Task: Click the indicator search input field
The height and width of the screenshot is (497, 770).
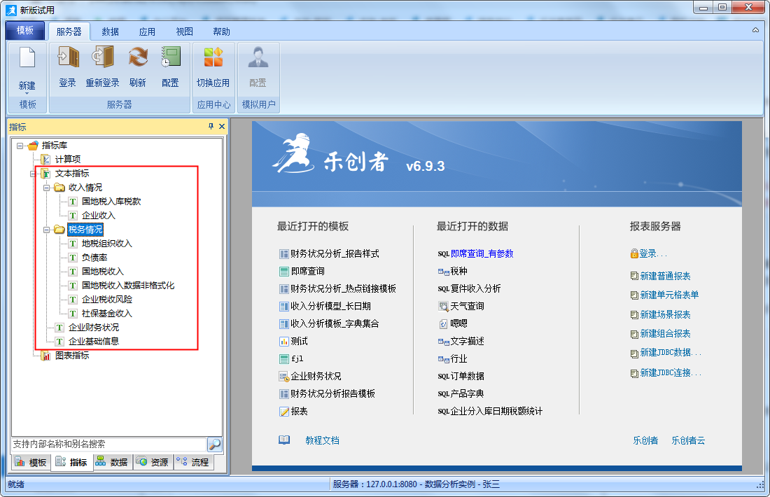Action: pos(108,444)
